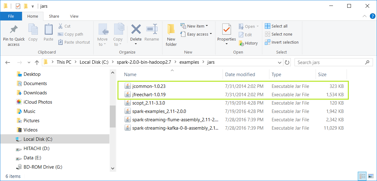Switch to Details view layout icon

pyautogui.click(x=362, y=176)
